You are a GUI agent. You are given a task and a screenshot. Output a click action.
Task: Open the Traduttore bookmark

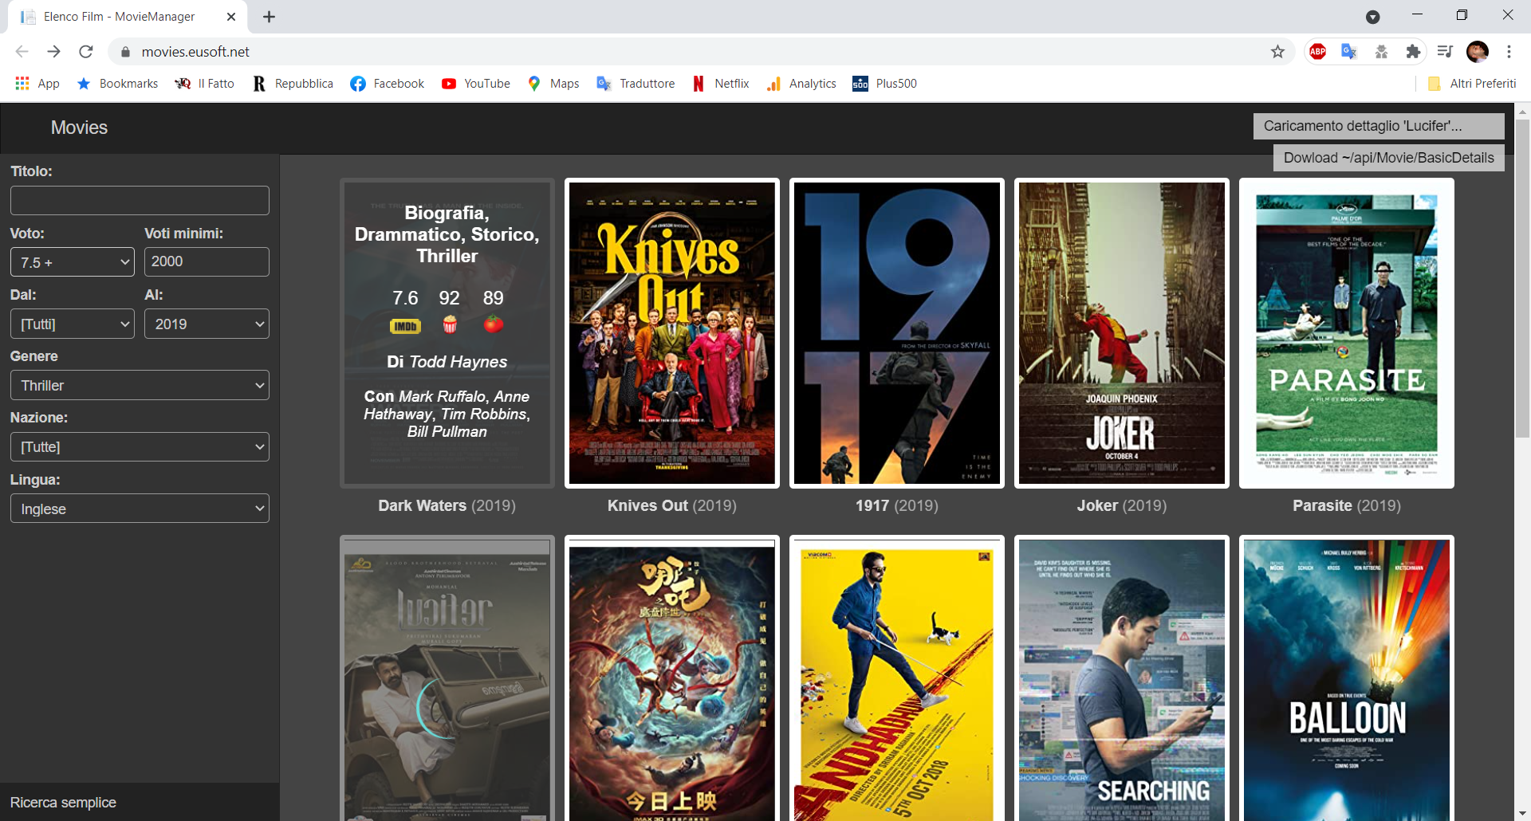point(636,84)
